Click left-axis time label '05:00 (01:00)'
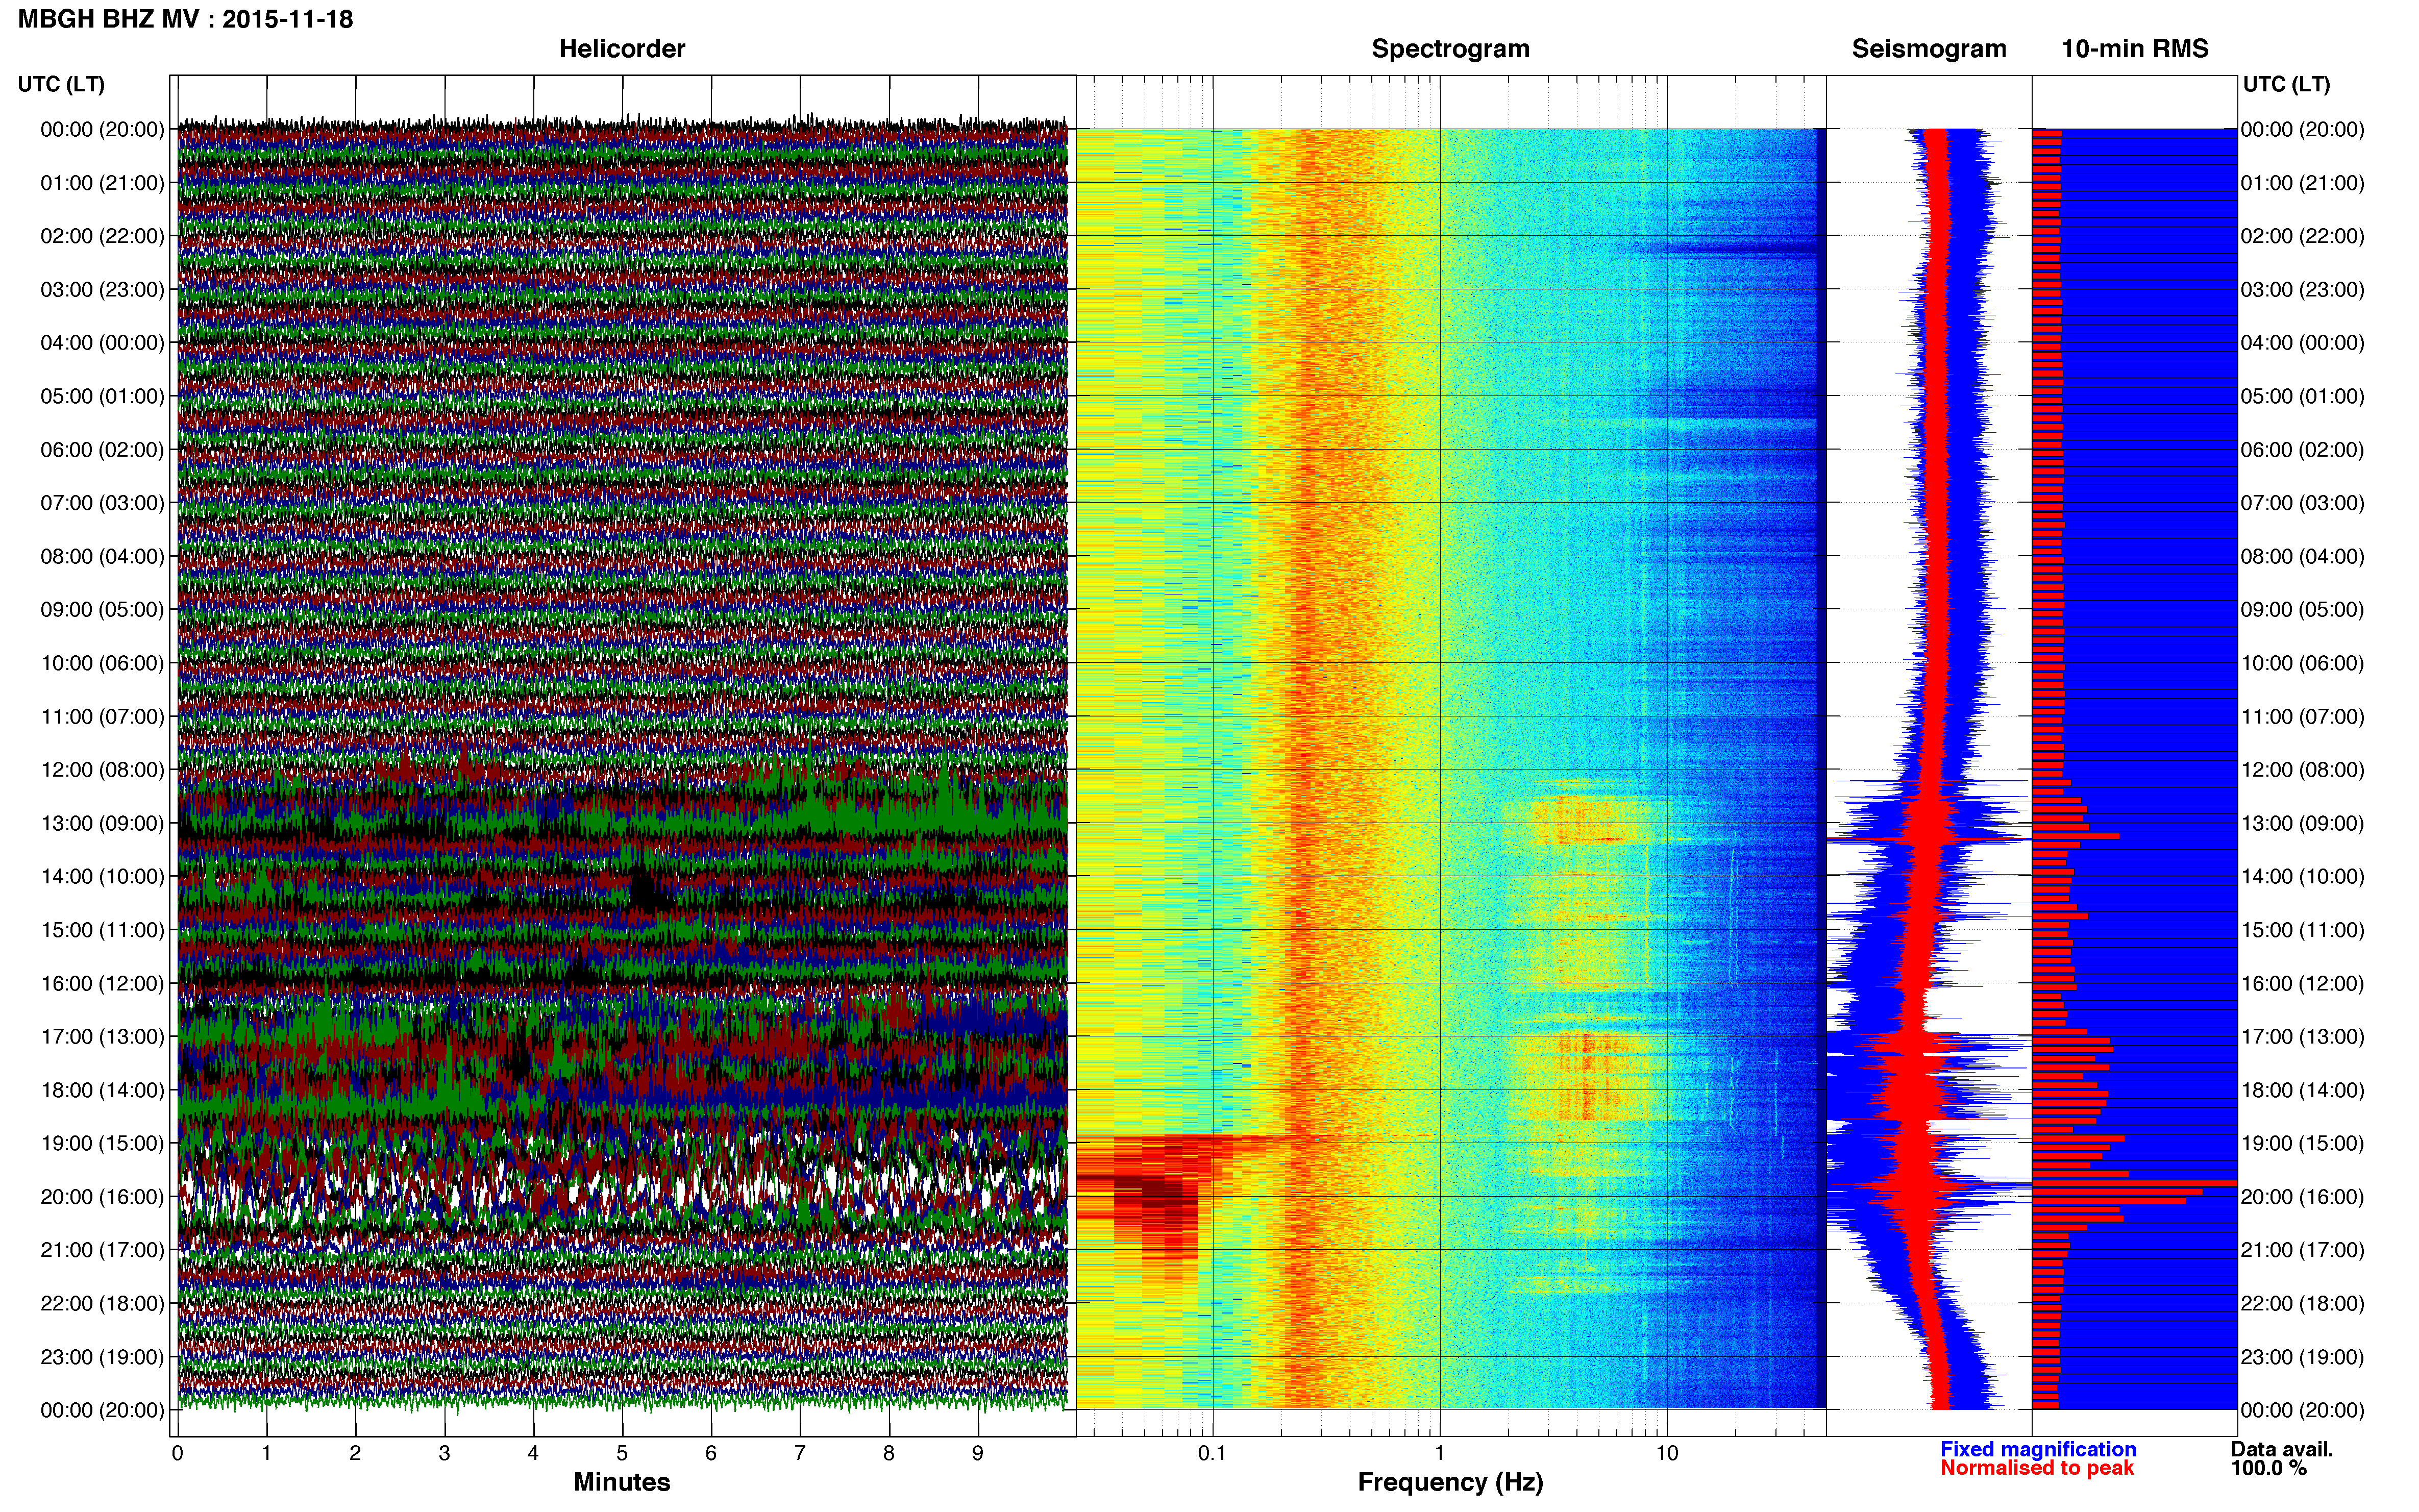This screenshot has height=1512, width=2419. (102, 396)
